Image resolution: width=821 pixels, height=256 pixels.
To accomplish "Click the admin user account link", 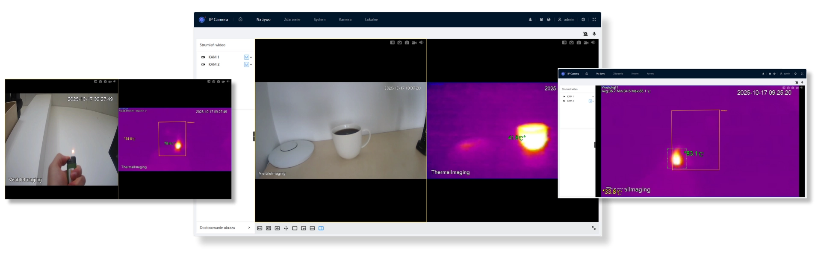I will pyautogui.click(x=566, y=20).
